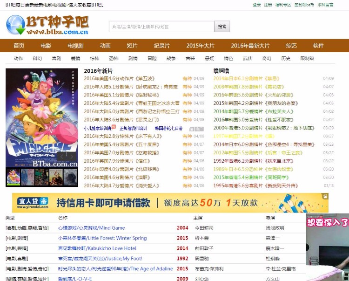This screenshot has width=349, height=281.
Task: Filter by 惊悚 genre
Action: click(95, 58)
